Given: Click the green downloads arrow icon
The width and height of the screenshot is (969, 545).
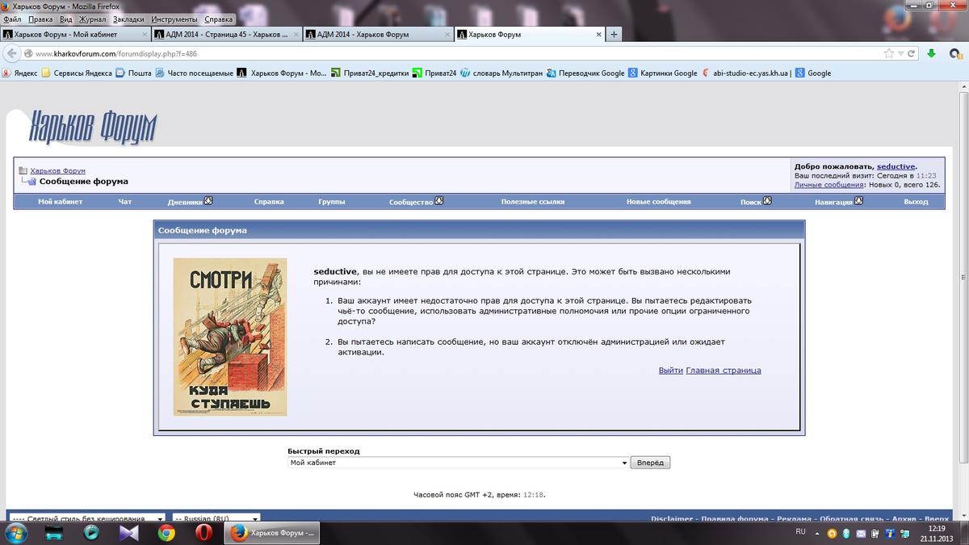Looking at the screenshot, I should (931, 53).
